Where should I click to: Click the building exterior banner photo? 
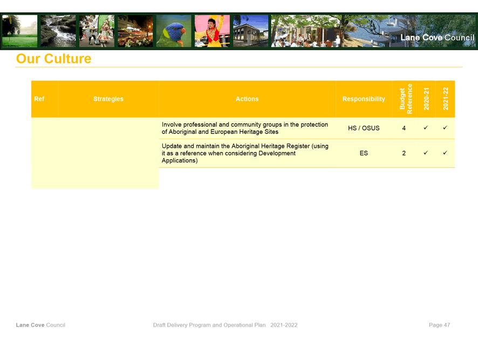[x=250, y=31]
